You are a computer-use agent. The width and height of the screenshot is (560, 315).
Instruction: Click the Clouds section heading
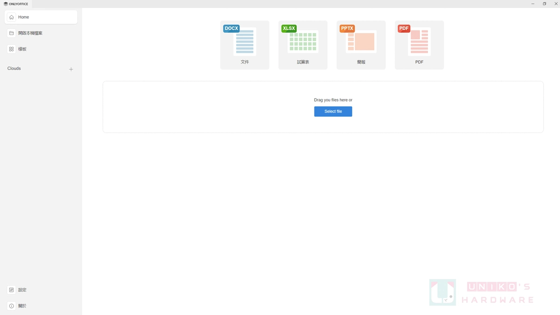[14, 68]
